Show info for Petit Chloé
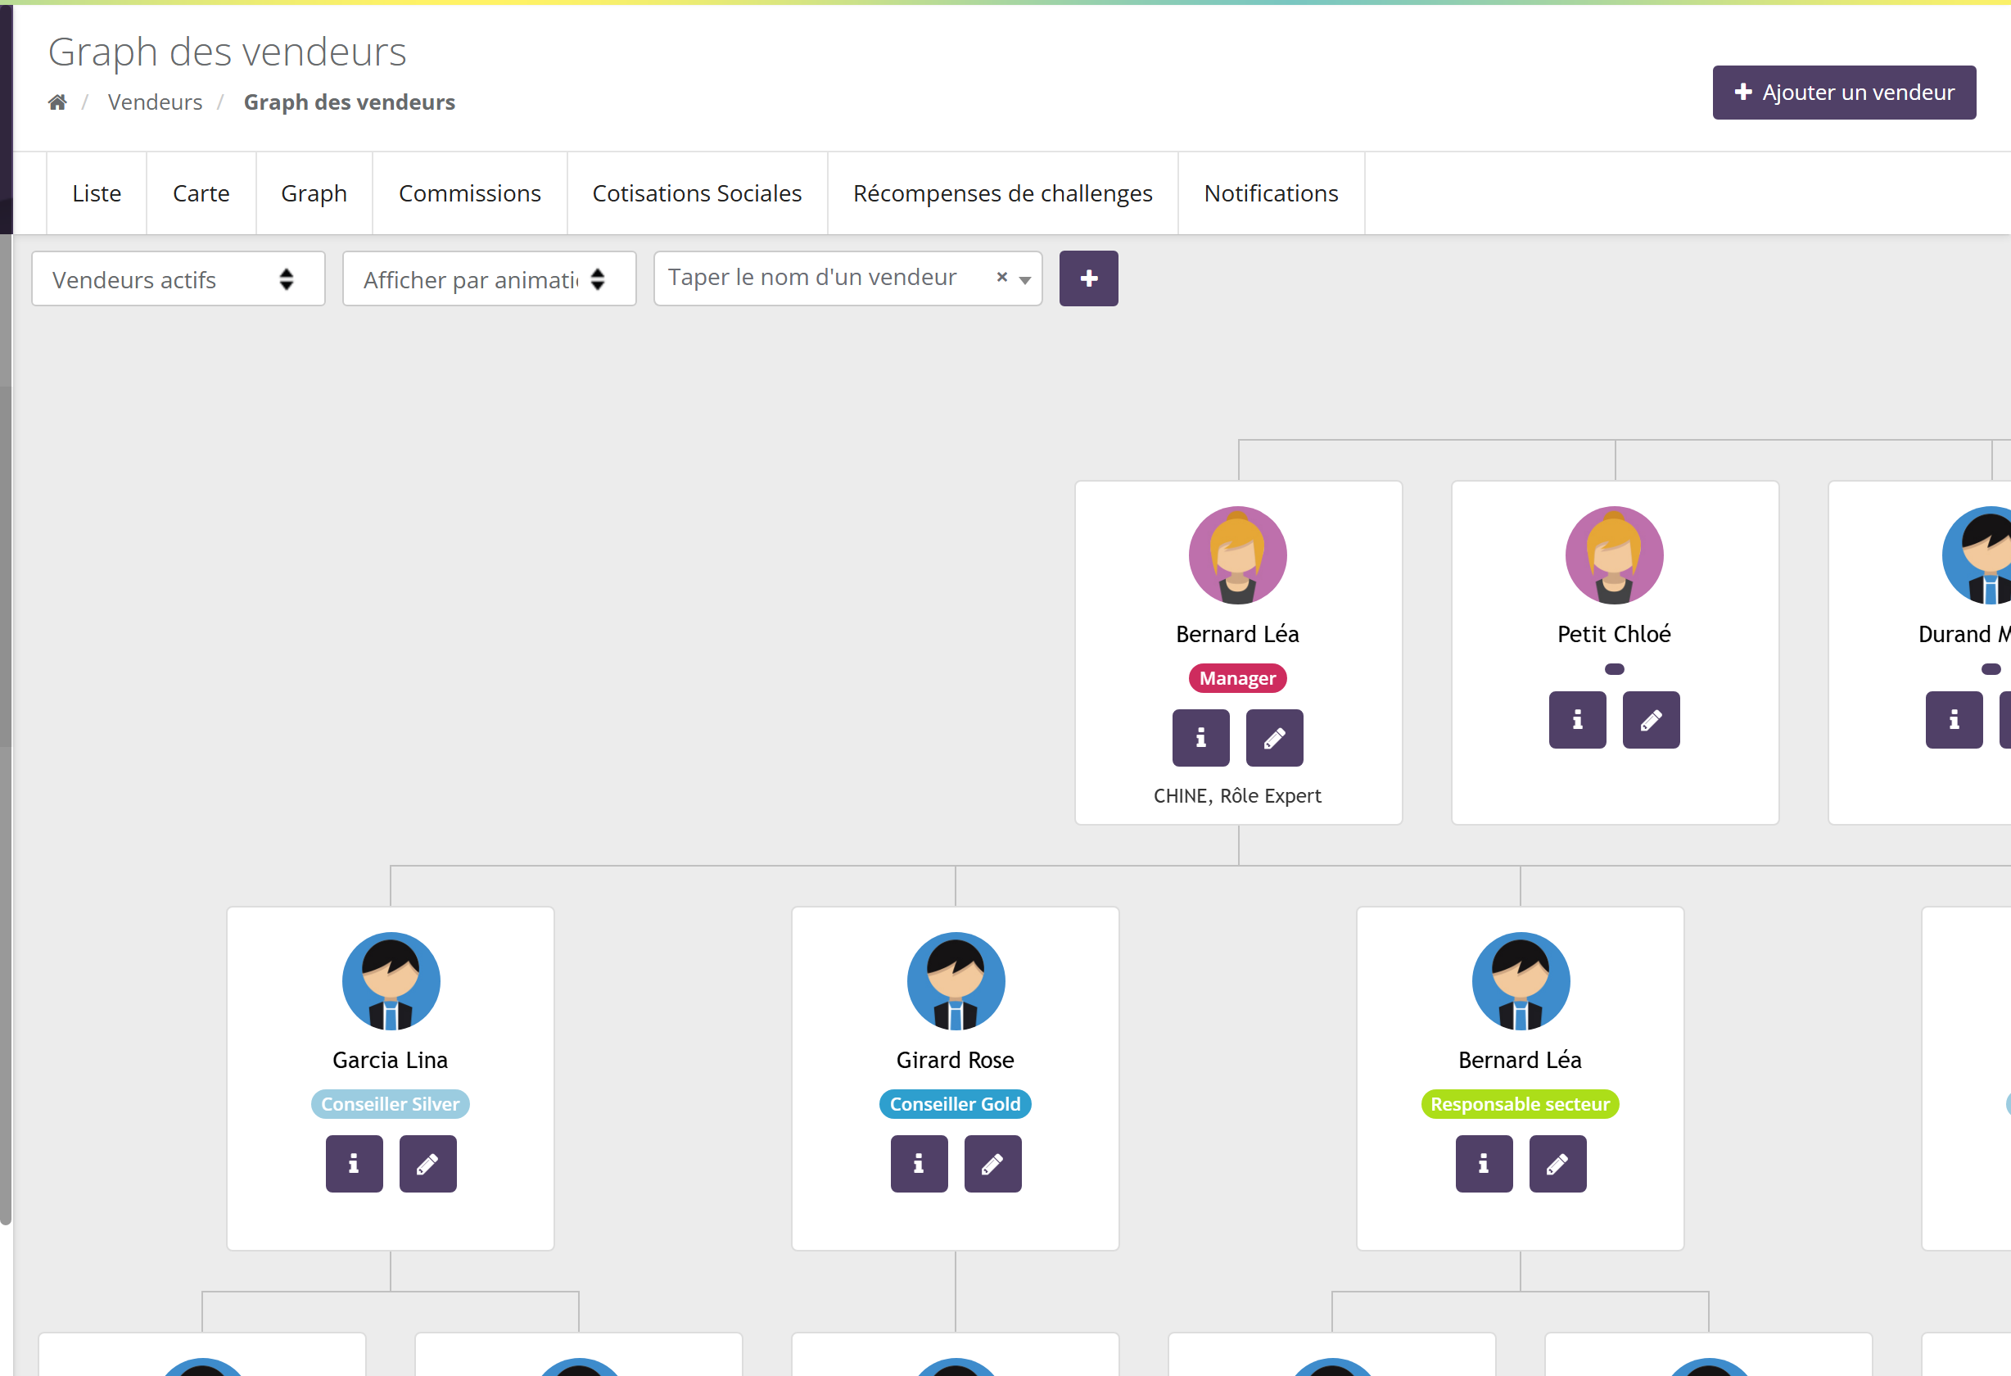The height and width of the screenshot is (1376, 2011). tap(1576, 719)
